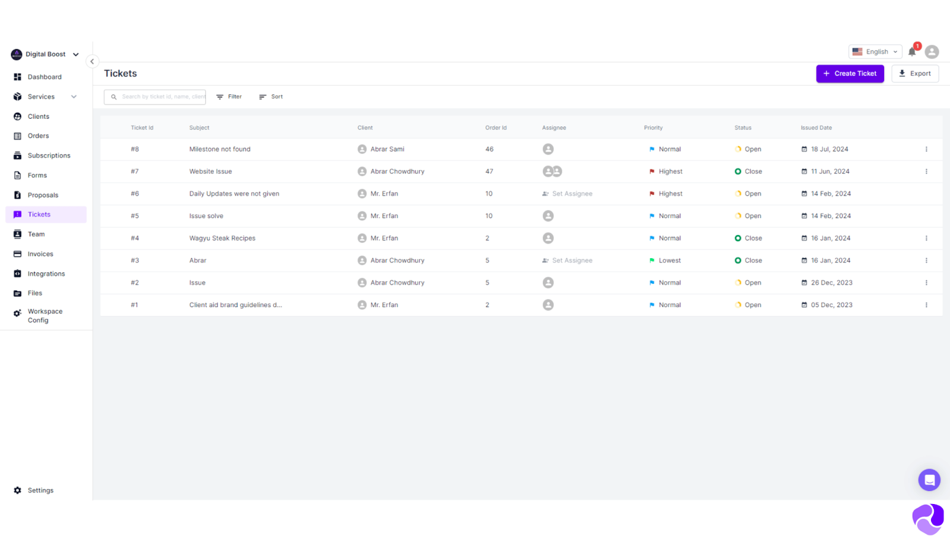Click assignee avatar for Website Issue ticket
This screenshot has width=950, height=542.
[x=552, y=172]
